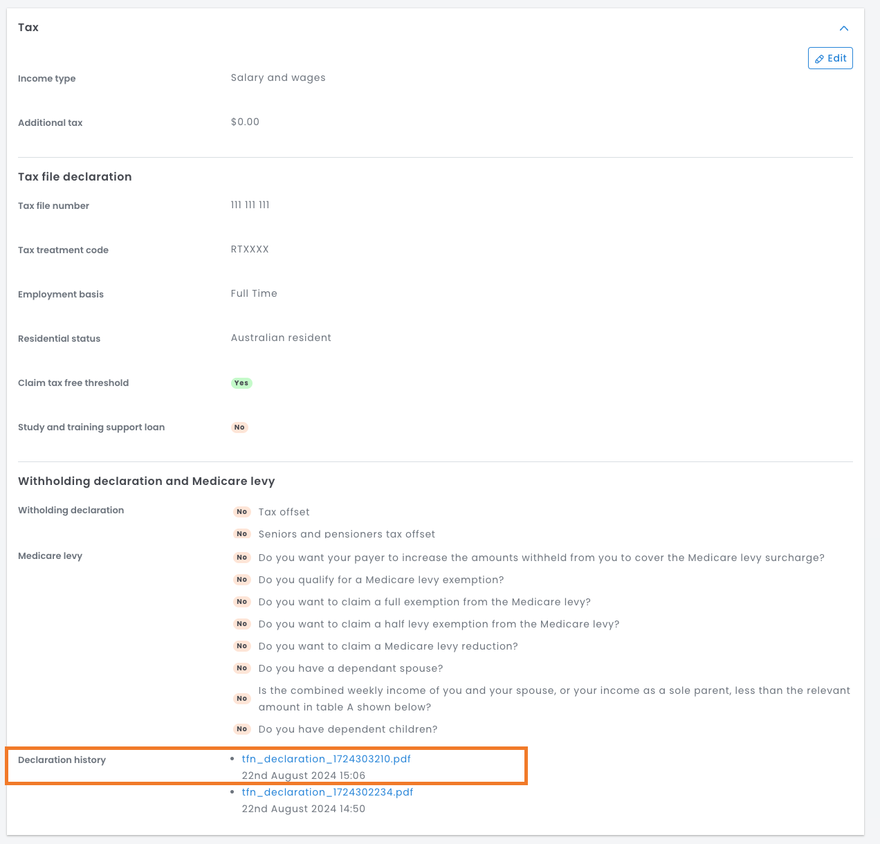Click No badge for Study and training support loan
This screenshot has height=844, width=880.
click(x=239, y=428)
